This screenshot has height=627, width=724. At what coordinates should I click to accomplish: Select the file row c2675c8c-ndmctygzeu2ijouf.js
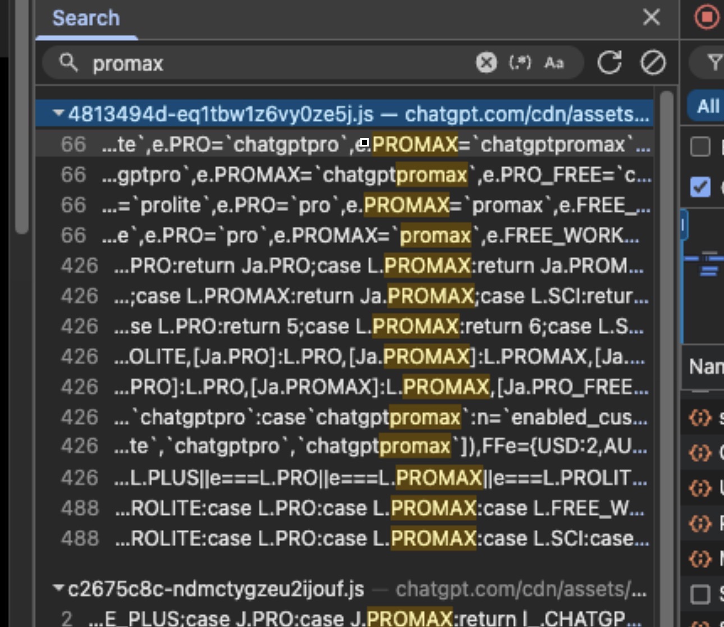344,589
